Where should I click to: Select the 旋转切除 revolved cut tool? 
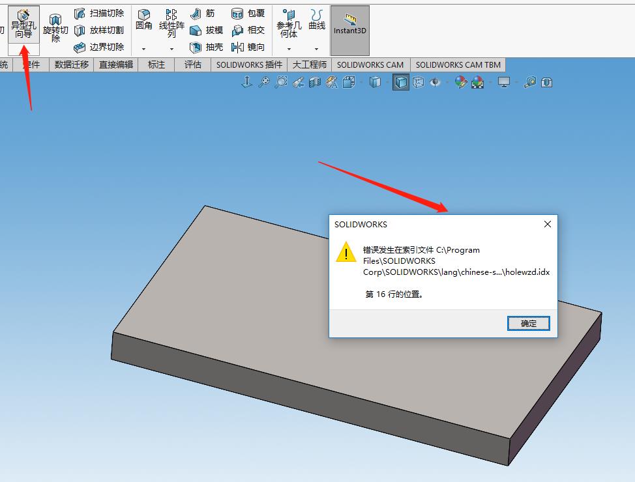(55, 28)
